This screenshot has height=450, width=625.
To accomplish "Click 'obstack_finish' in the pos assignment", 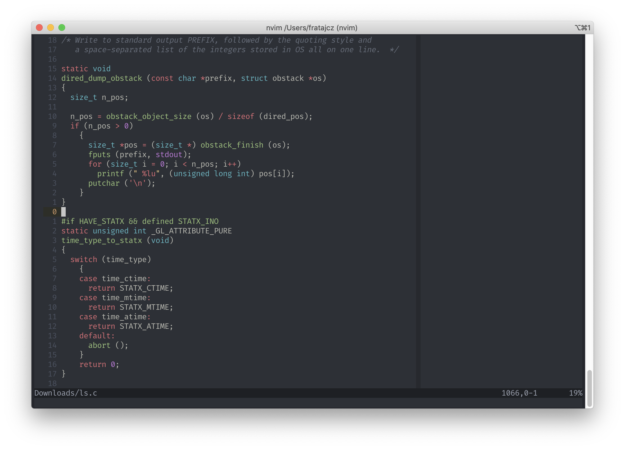I will coord(232,145).
